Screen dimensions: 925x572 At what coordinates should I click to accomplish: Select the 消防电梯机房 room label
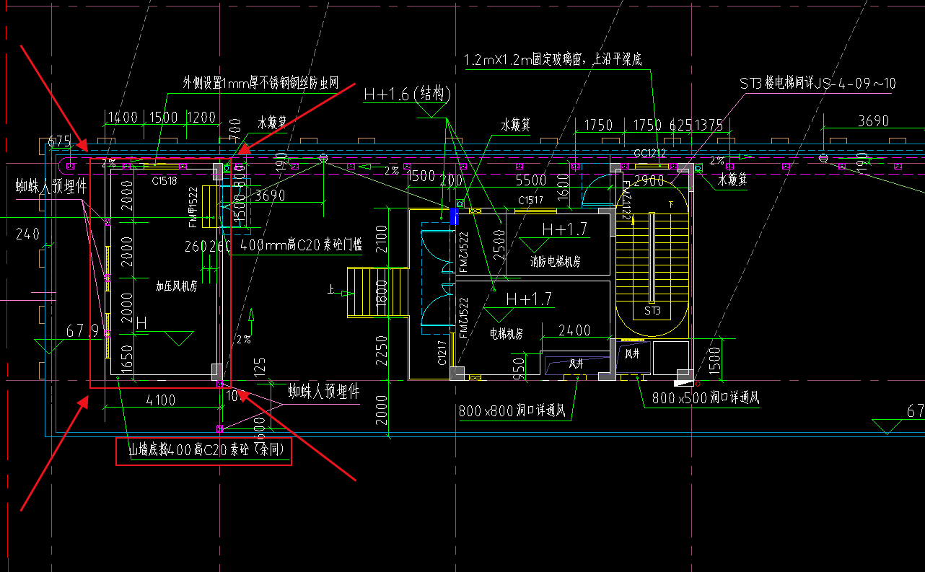(x=555, y=262)
